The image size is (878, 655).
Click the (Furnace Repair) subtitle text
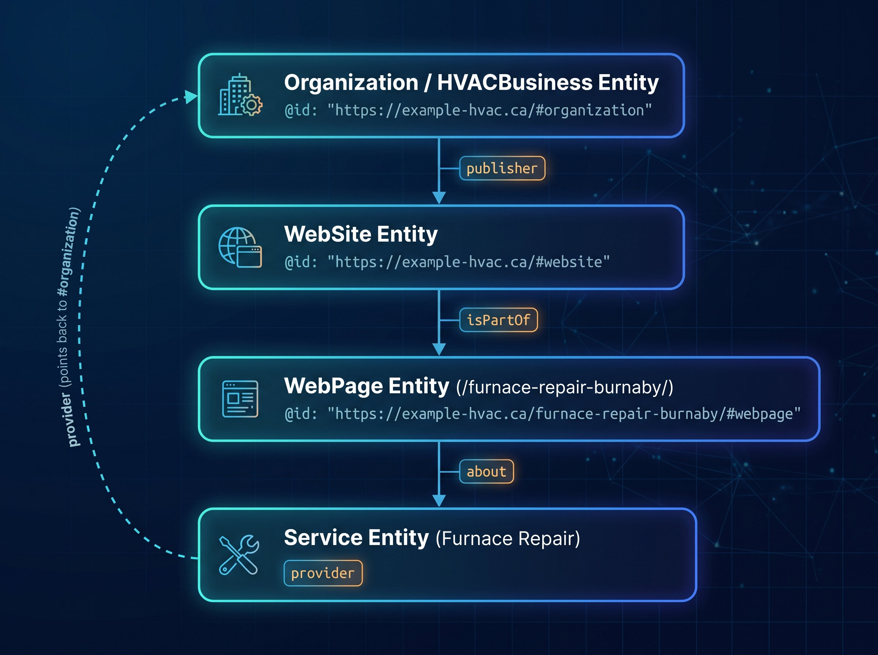pyautogui.click(x=508, y=539)
